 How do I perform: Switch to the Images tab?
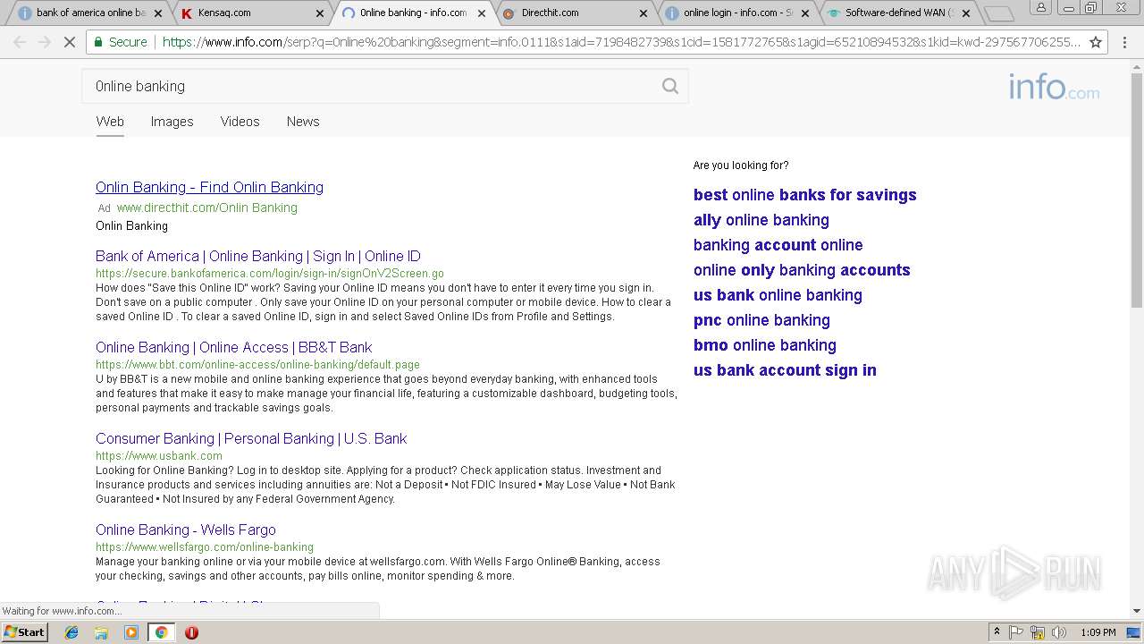click(x=172, y=122)
